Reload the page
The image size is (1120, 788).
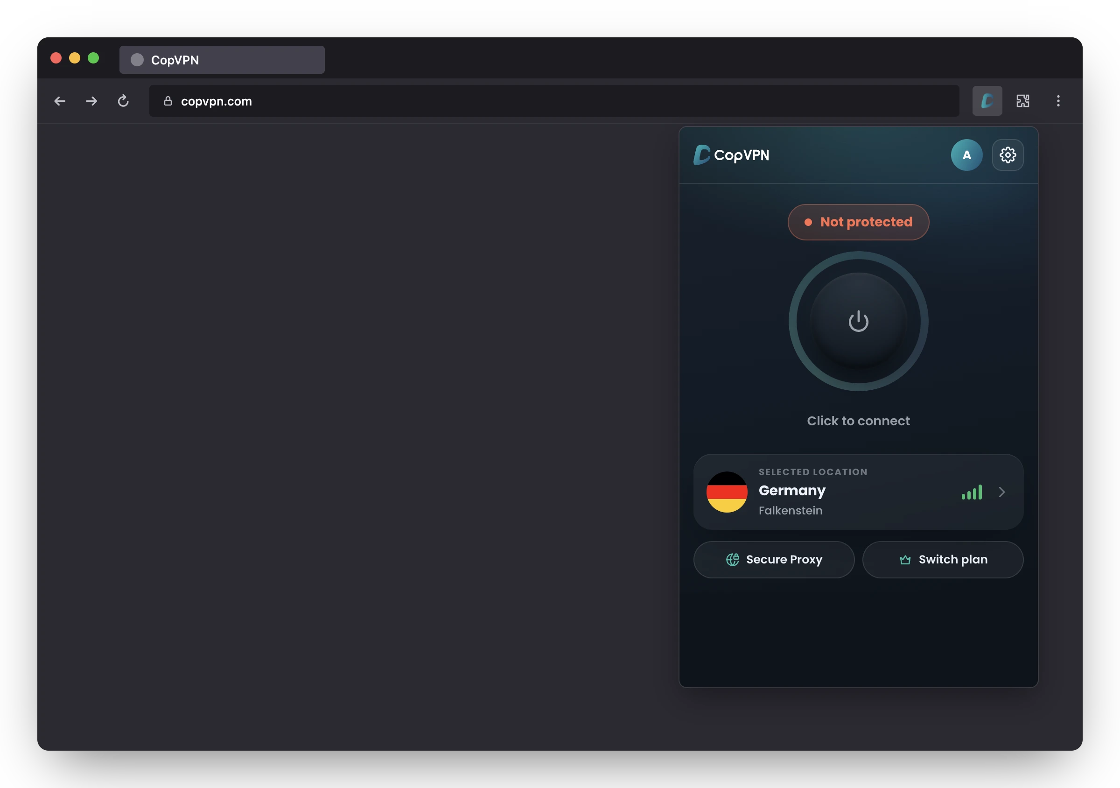point(123,101)
